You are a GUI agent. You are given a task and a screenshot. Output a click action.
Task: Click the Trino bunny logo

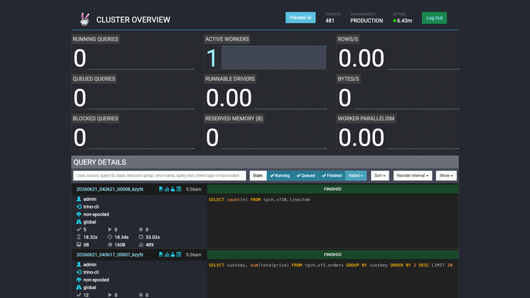coord(84,19)
